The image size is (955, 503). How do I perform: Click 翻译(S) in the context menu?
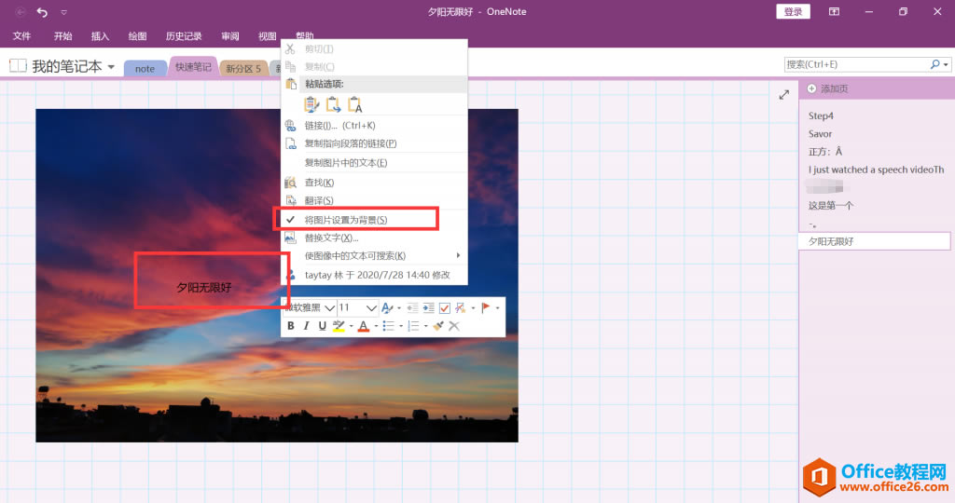(374, 200)
